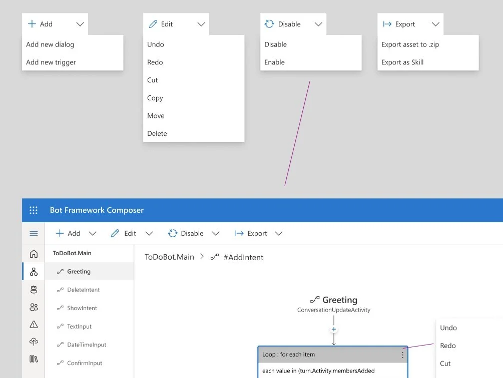Choose Add new trigger
The image size is (503, 378).
[x=73, y=62]
